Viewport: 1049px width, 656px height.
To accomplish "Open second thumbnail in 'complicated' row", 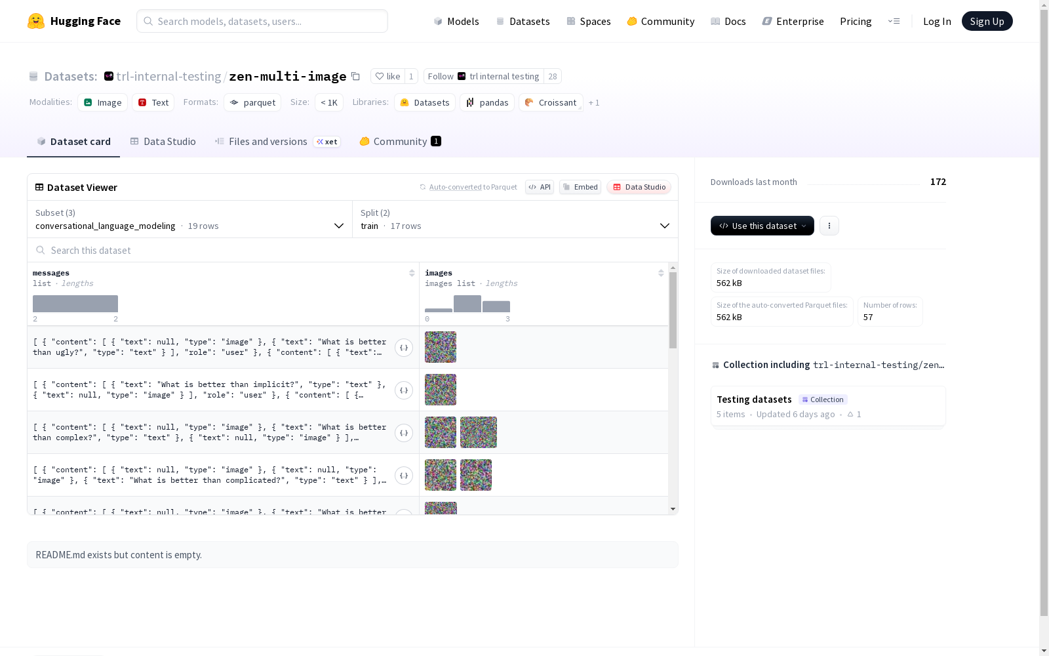I will [x=476, y=475].
